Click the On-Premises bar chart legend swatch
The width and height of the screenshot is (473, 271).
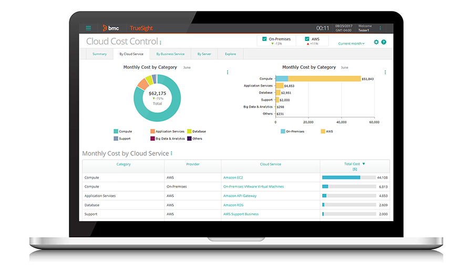(x=283, y=131)
